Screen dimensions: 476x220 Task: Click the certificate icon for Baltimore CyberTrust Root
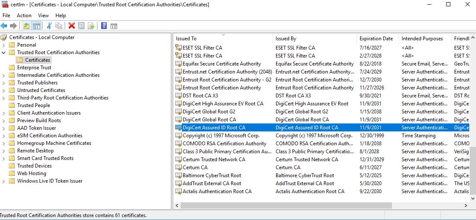click(x=179, y=175)
